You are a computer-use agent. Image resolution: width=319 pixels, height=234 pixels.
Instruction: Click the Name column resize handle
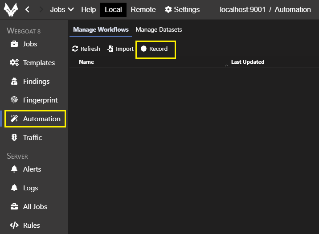coord(226,65)
